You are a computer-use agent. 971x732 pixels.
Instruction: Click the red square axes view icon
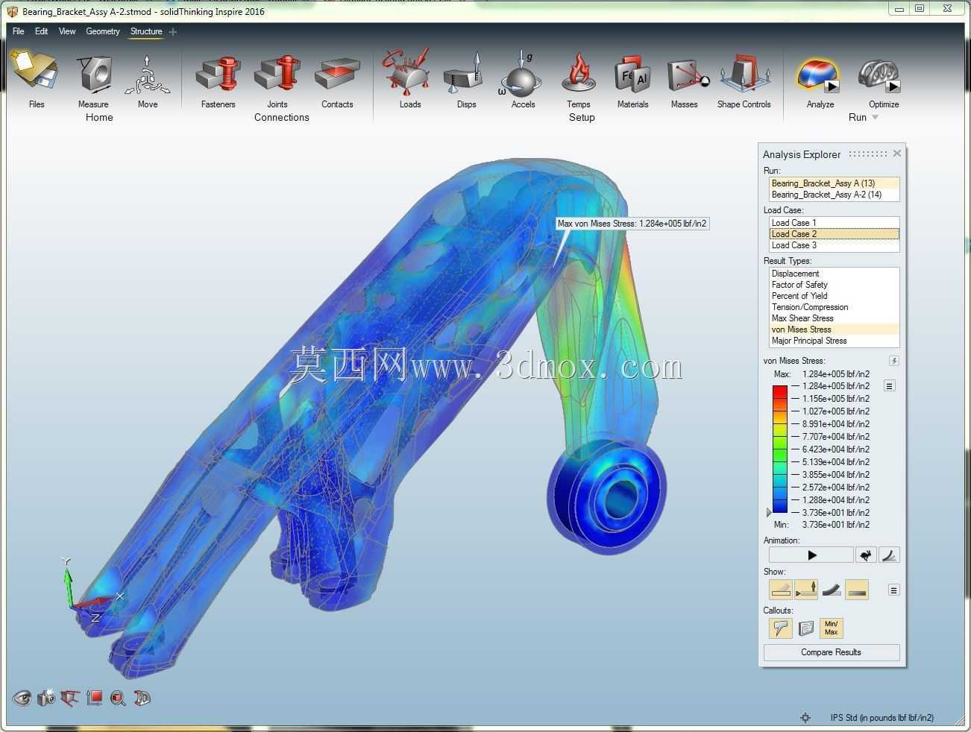[94, 698]
